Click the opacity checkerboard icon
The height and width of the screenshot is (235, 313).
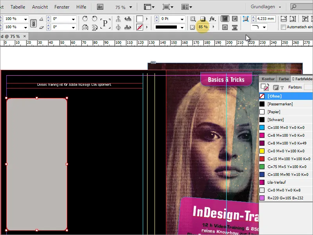(192, 27)
